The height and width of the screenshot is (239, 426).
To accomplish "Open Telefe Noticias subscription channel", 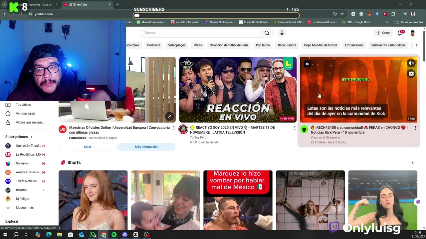I will point(25,181).
